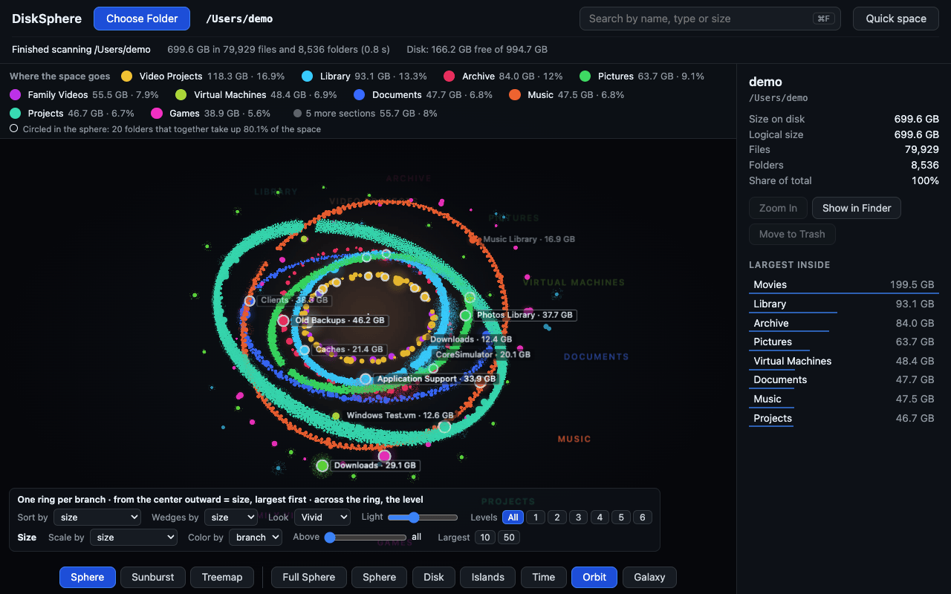Set Levels filter to 3

(x=579, y=518)
